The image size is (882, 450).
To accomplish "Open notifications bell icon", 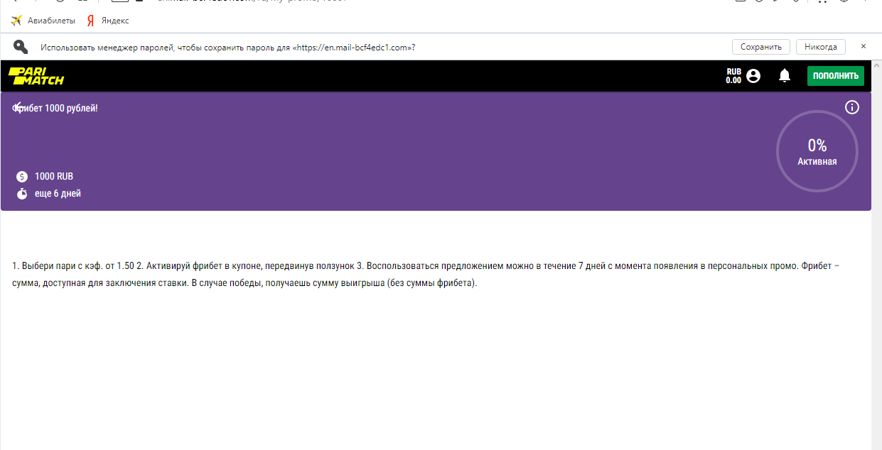I will [785, 75].
